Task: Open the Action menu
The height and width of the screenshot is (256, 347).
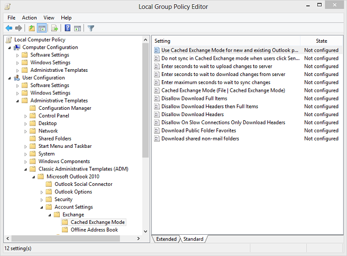Action: [x=29, y=17]
